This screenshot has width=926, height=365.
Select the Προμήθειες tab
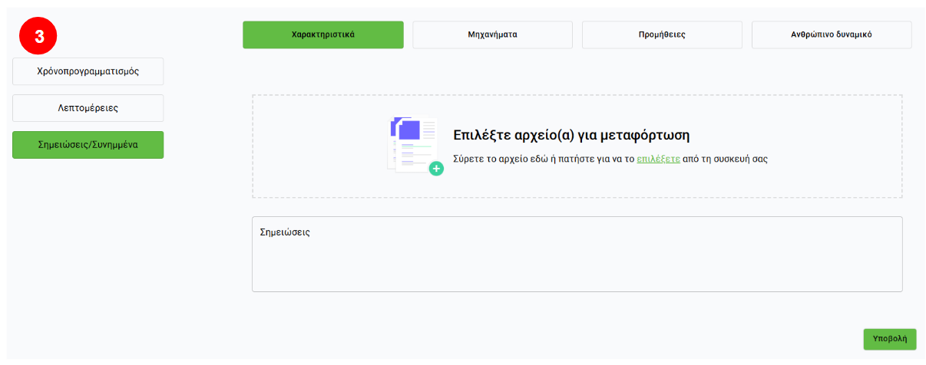[x=662, y=35]
